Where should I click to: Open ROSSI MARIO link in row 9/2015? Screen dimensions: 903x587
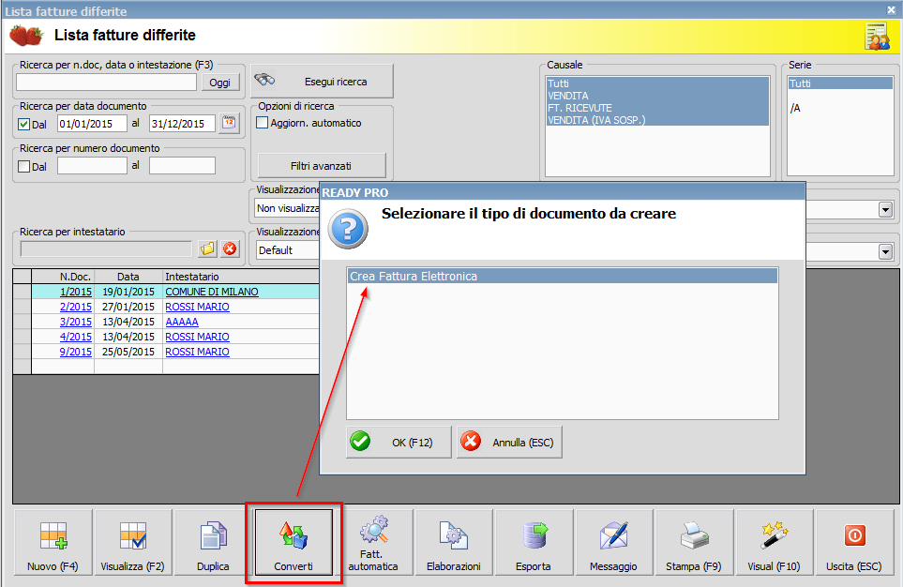(x=198, y=352)
